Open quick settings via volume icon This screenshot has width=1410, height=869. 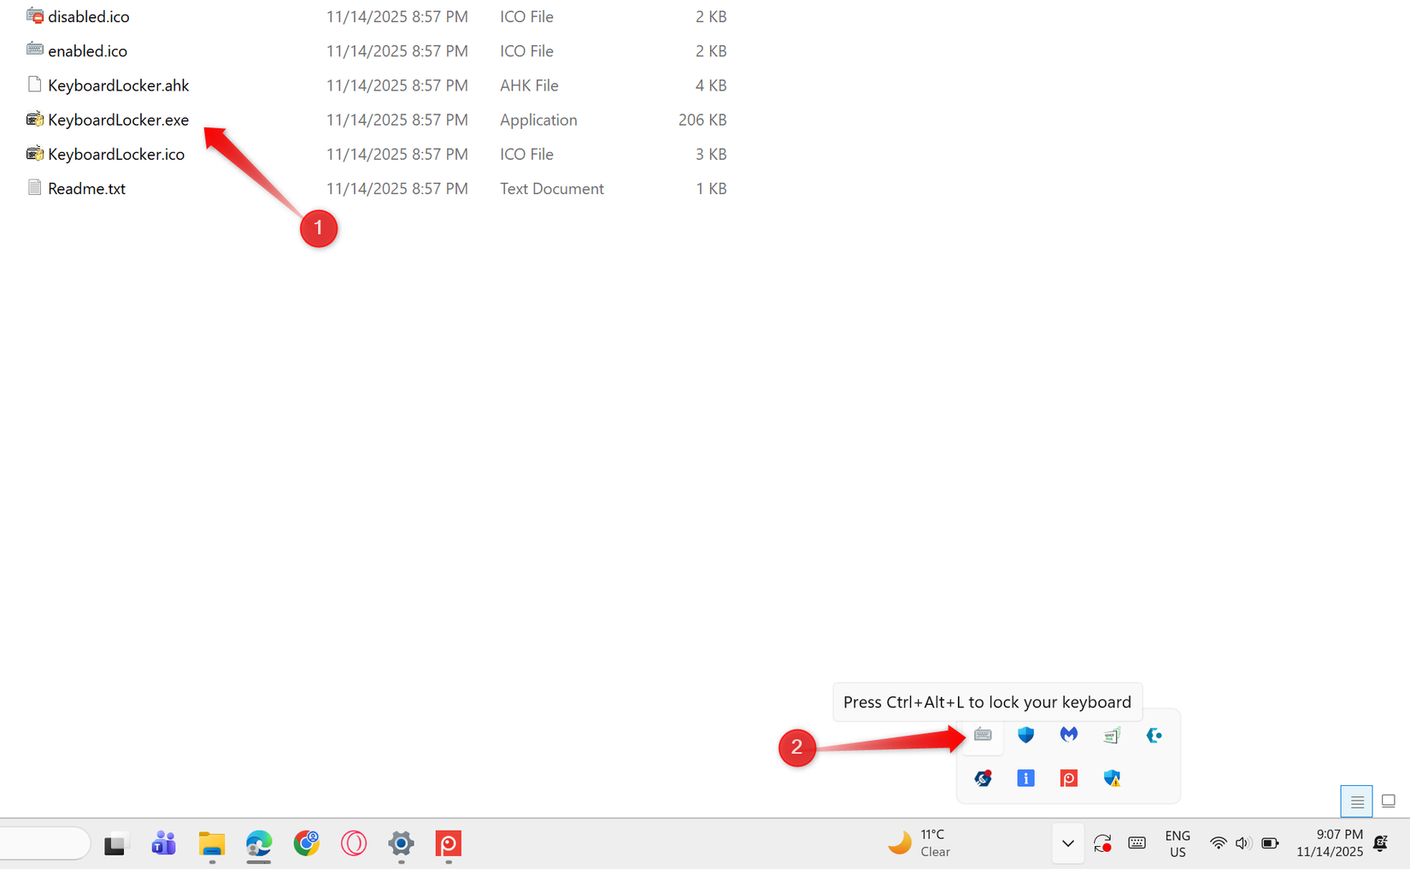click(1243, 844)
